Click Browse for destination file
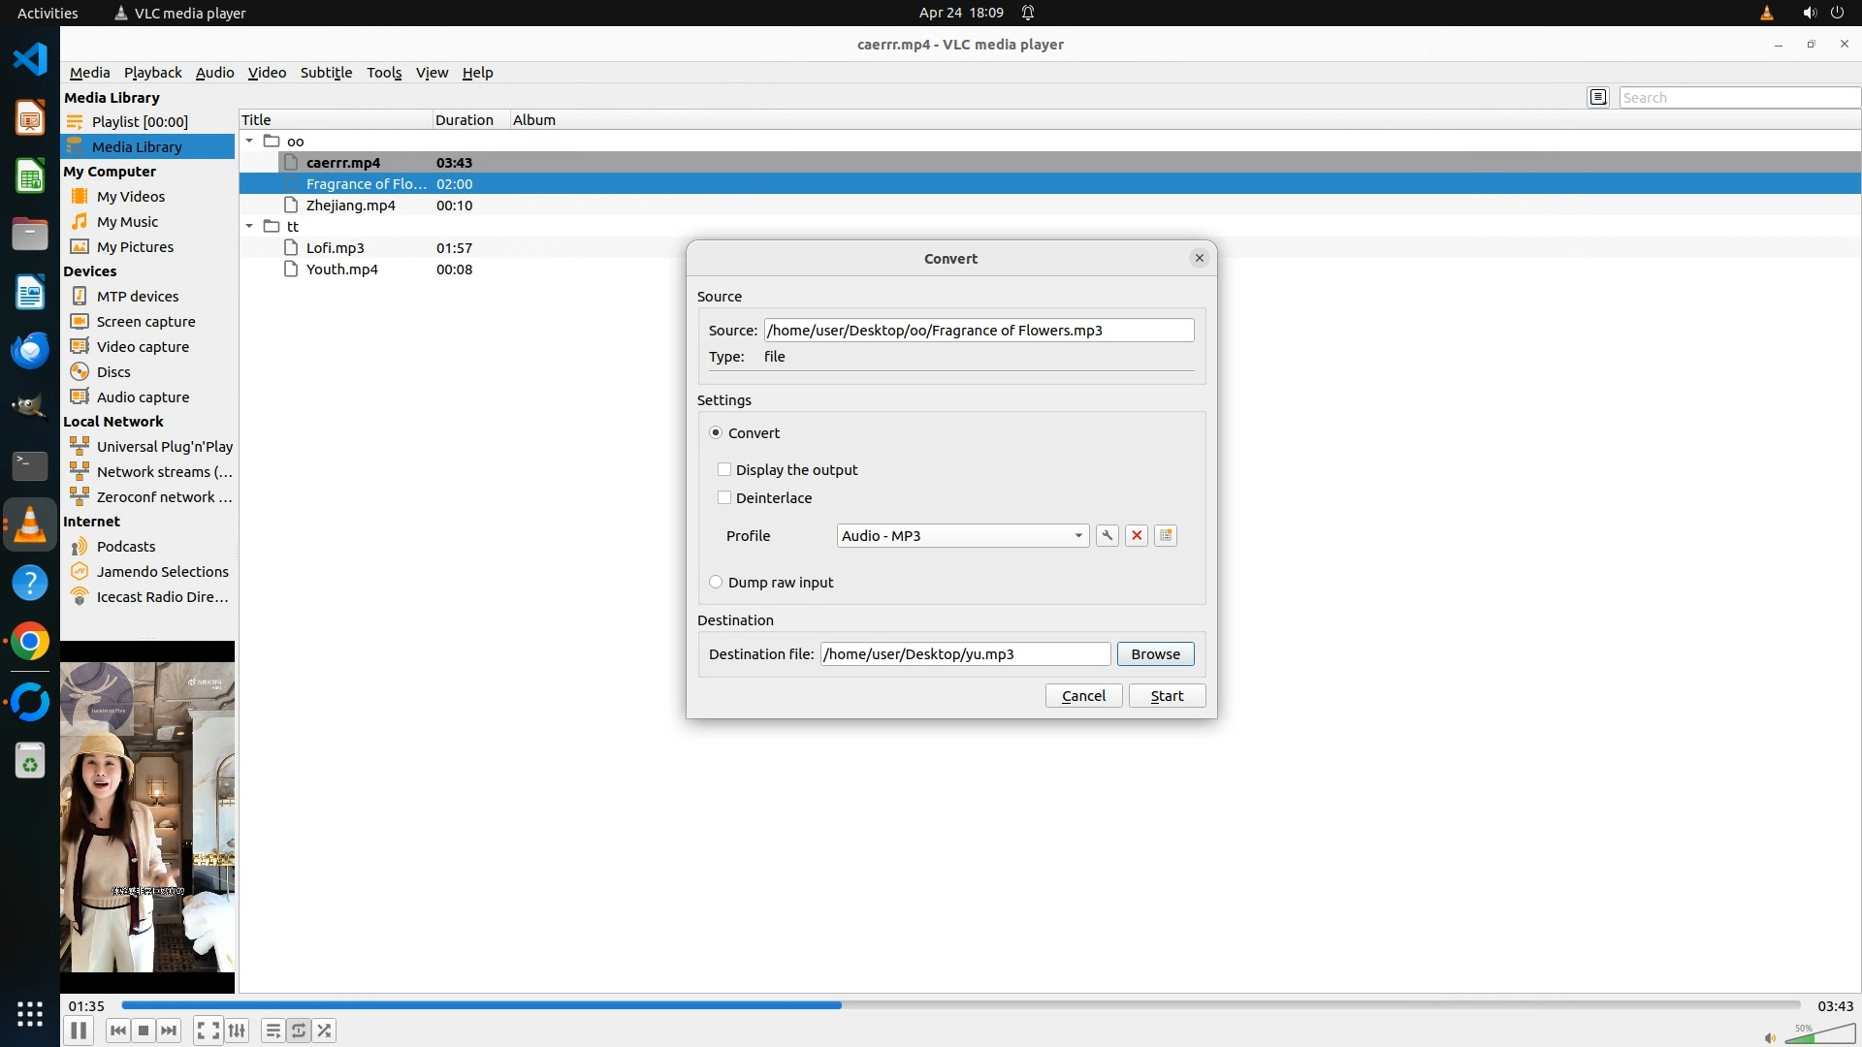Image resolution: width=1862 pixels, height=1047 pixels. pos(1155,654)
